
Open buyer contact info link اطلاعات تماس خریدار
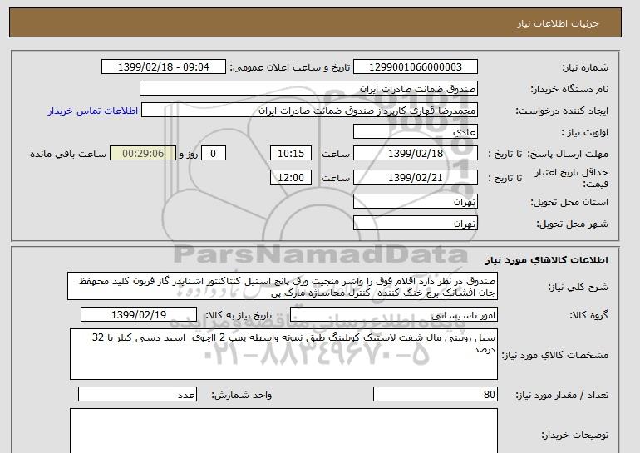point(92,111)
